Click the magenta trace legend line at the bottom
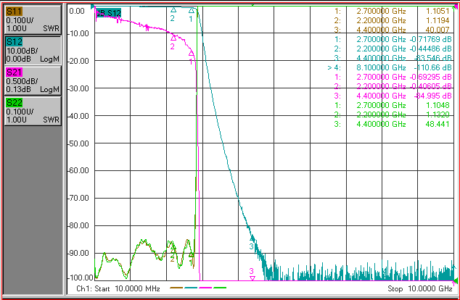The width and height of the screenshot is (460, 300). coord(205,288)
